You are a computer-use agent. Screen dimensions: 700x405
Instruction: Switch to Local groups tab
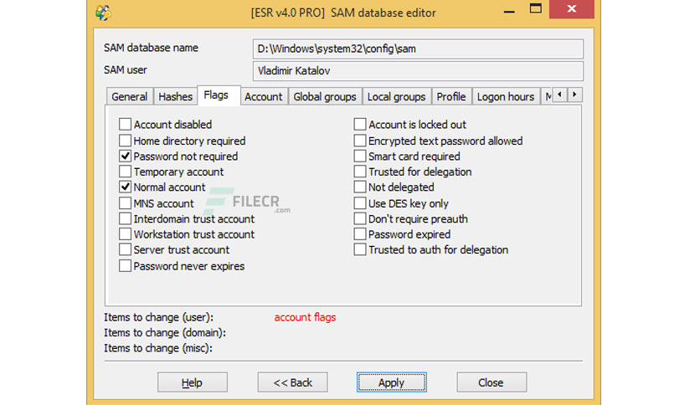point(396,96)
